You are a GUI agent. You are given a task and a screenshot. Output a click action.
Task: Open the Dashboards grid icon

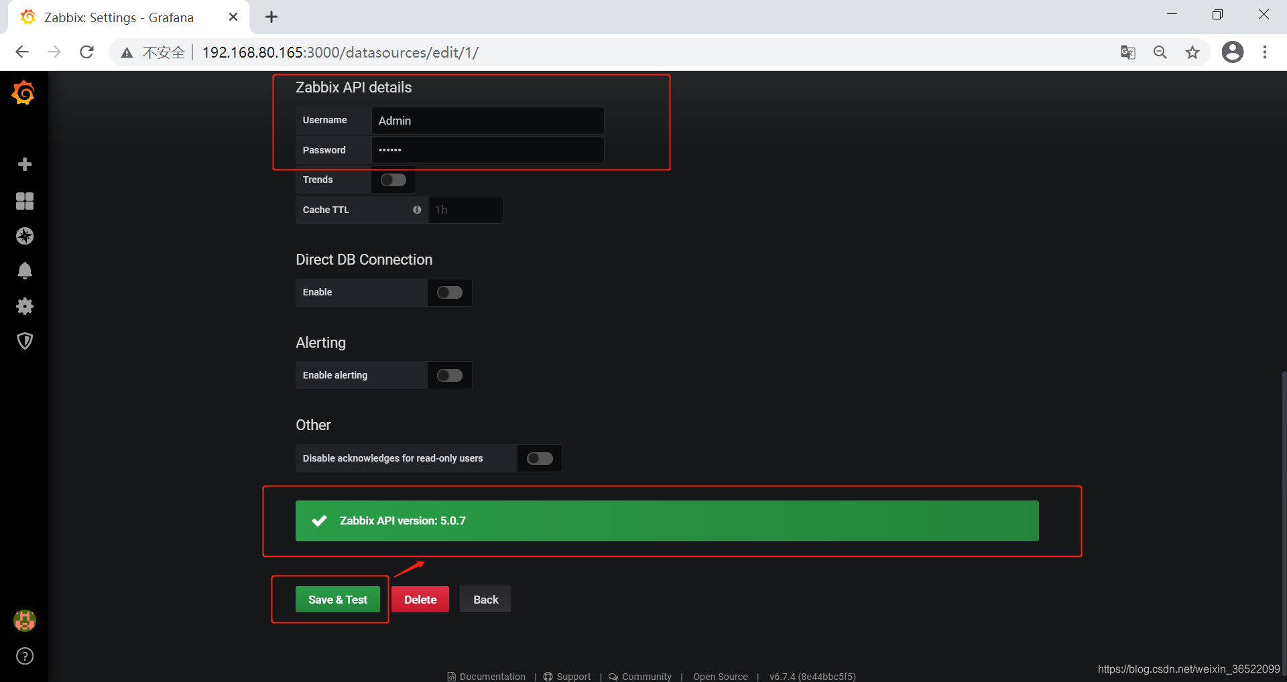coord(25,201)
